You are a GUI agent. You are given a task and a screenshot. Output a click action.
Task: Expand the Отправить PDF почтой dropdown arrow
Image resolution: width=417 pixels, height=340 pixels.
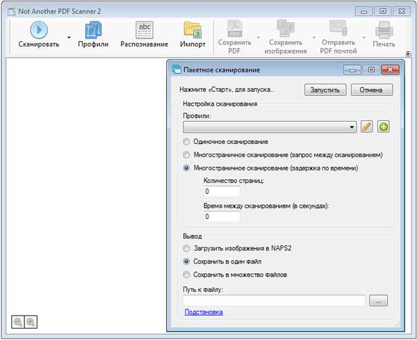363,38
